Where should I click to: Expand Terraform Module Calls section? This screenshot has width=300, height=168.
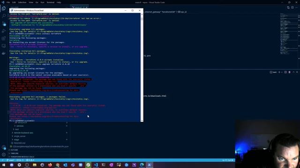pos(22,157)
